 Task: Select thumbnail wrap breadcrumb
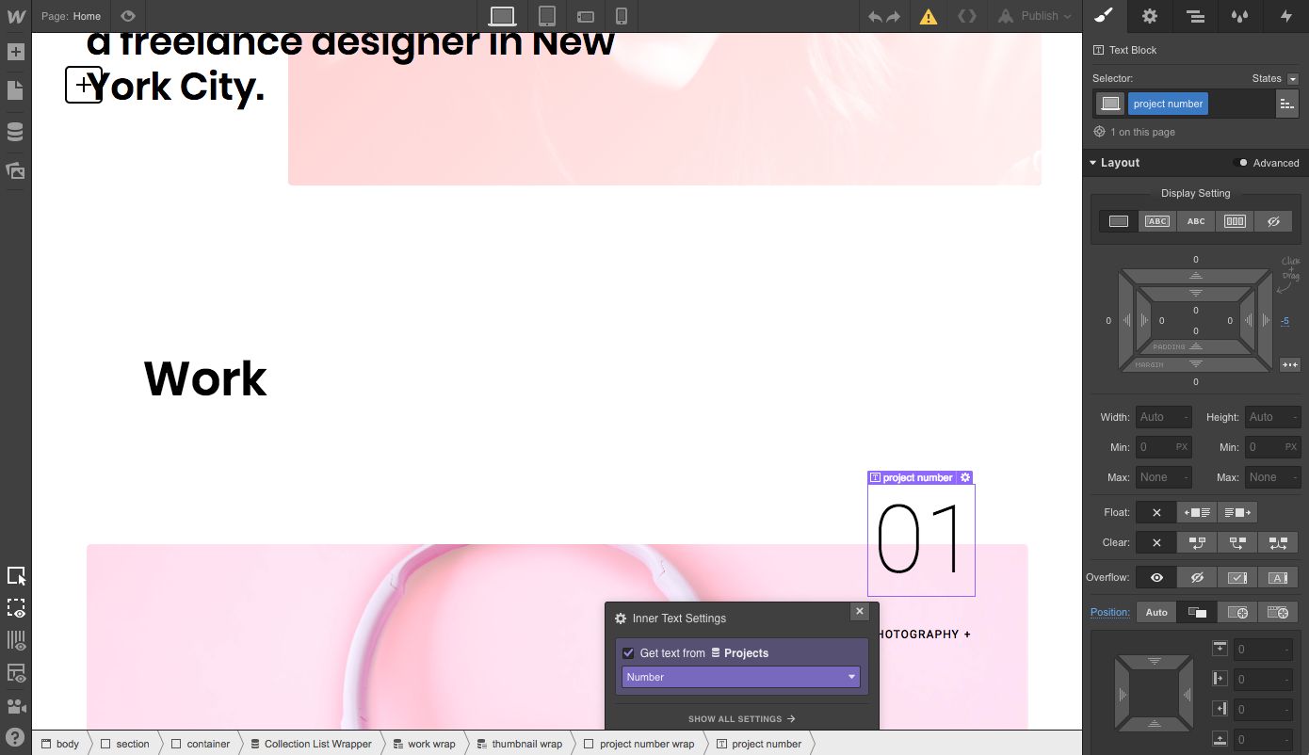click(x=519, y=744)
